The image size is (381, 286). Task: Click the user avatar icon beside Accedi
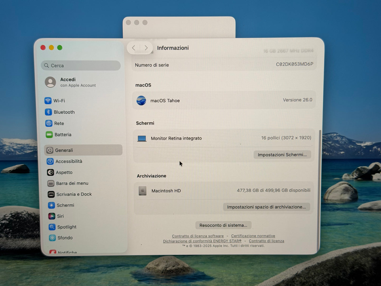point(50,82)
